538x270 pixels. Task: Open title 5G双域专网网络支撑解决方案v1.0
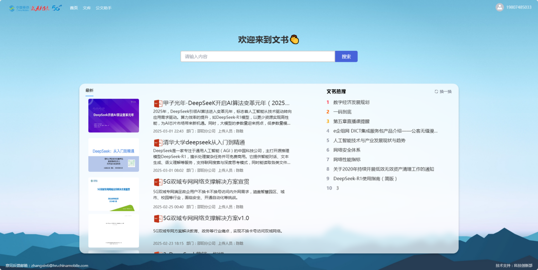tap(206, 218)
